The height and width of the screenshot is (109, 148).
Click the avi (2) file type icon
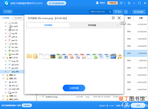10,82
